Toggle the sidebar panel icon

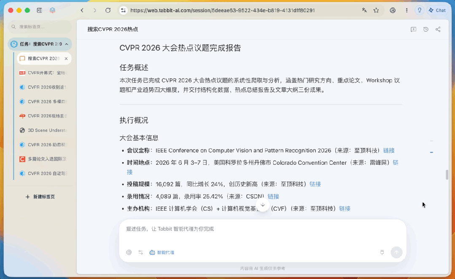40,11
